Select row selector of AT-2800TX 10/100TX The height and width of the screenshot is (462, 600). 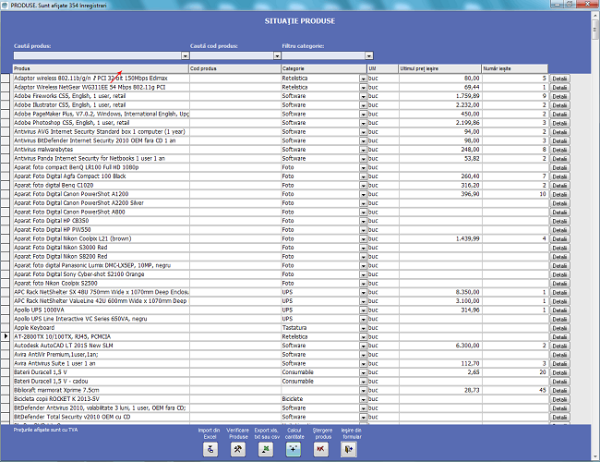click(6, 336)
